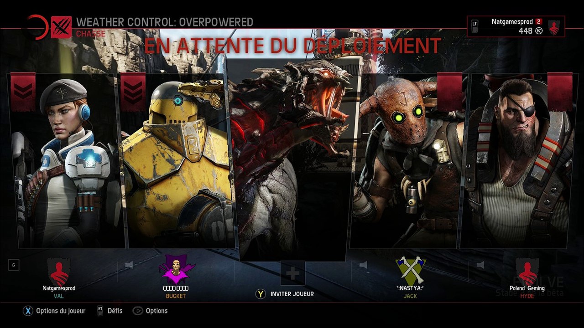The image size is (584, 328).
Task: Click the EN ATTENTE DU DÉPLOIEMENT heading
Action: coord(292,46)
